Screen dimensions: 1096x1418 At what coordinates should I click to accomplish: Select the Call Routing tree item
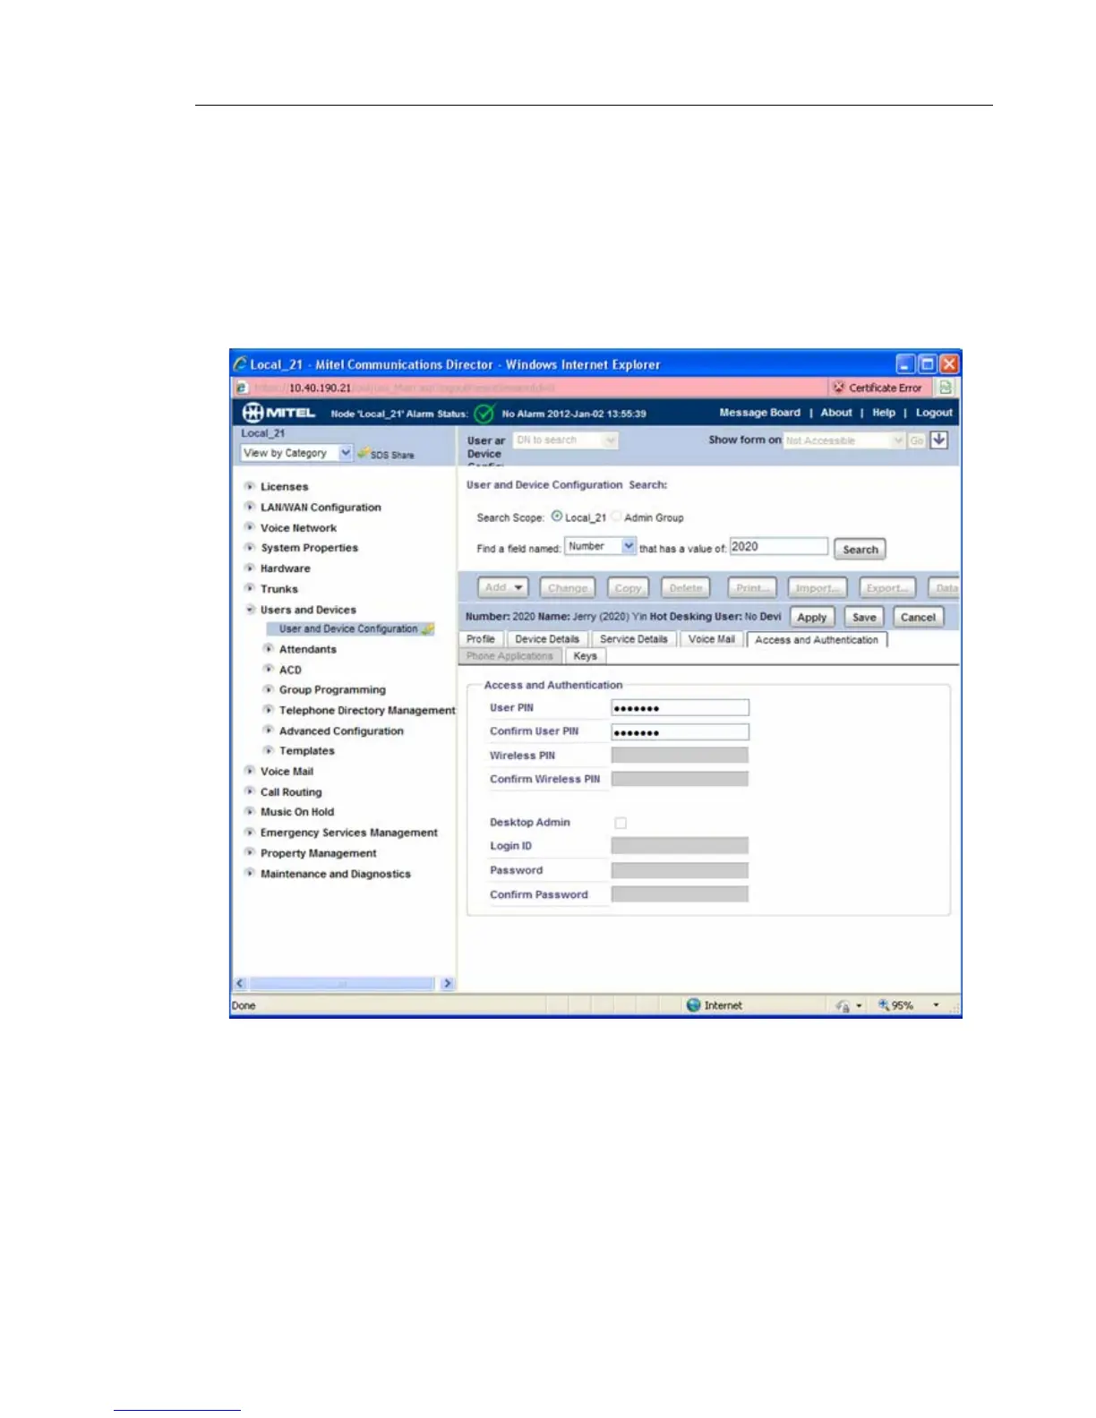[291, 792]
